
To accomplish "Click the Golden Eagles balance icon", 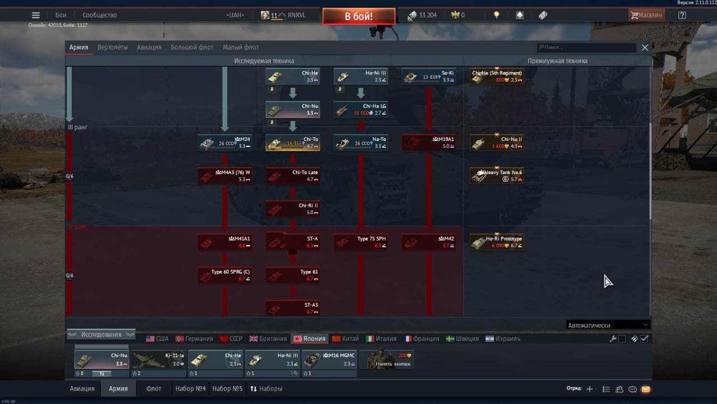I will (455, 15).
